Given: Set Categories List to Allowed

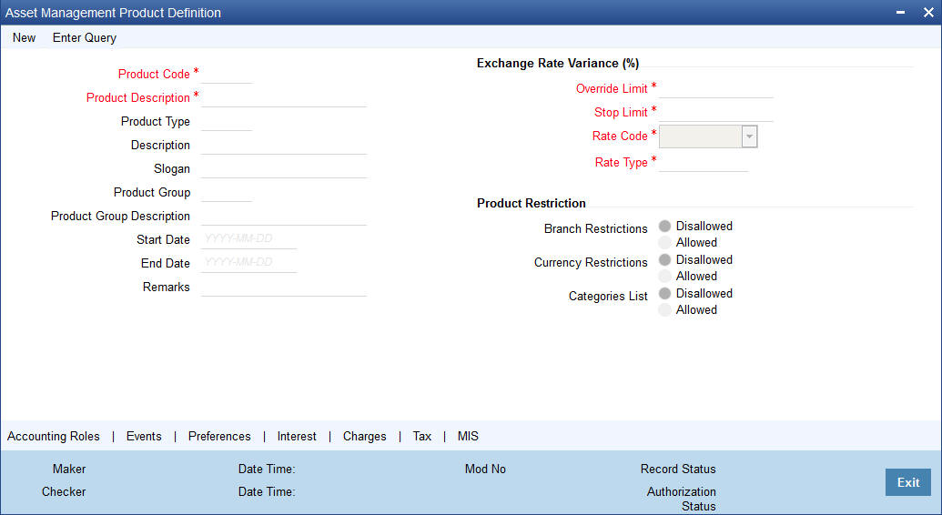Looking at the screenshot, I should 664,309.
